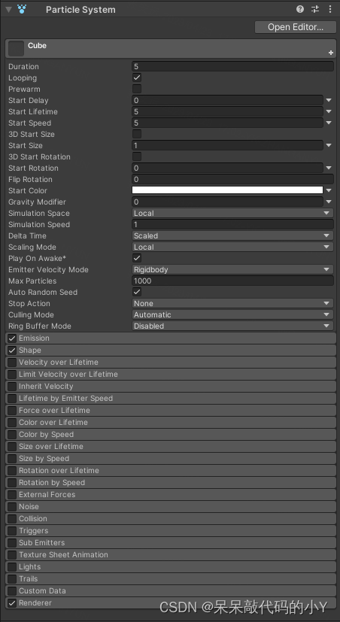Click the Flip Rotation value field

pyautogui.click(x=232, y=179)
